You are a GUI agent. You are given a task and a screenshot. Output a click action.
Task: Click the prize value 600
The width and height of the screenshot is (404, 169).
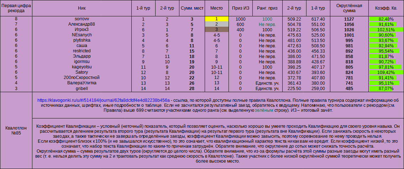241,24
